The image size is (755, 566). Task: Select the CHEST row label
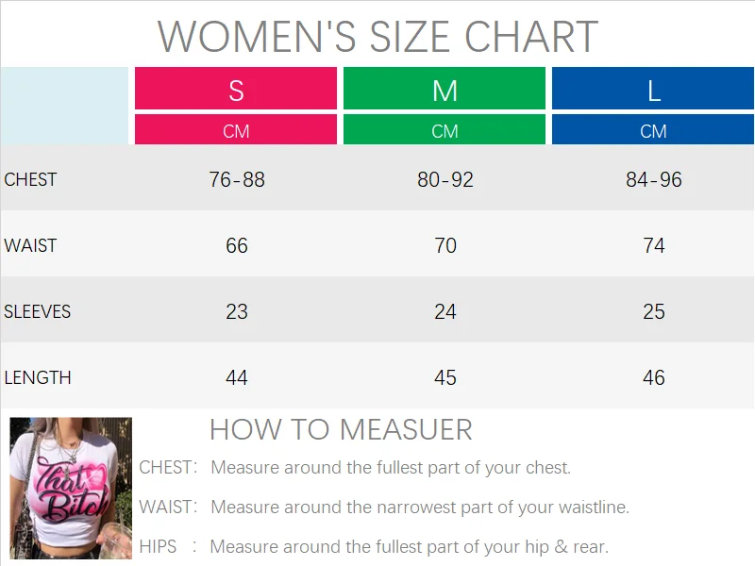tap(30, 179)
